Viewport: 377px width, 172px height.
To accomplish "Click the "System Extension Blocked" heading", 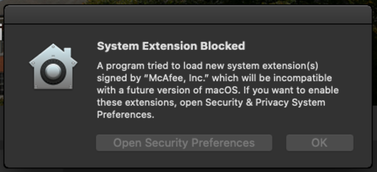I will 171,46.
